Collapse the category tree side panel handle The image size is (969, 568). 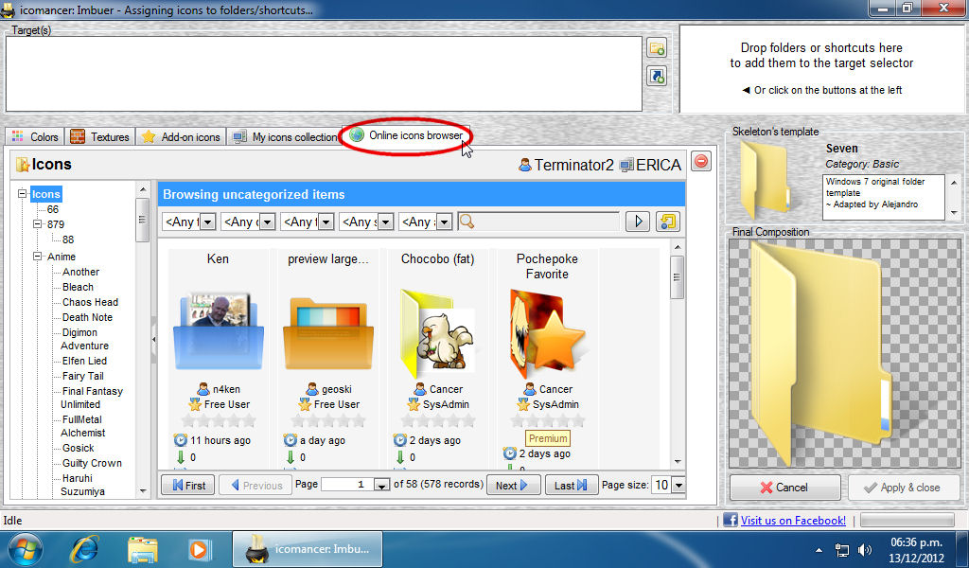[x=154, y=339]
